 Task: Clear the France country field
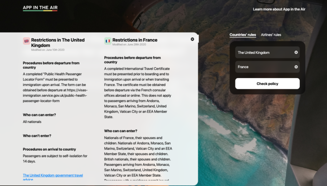(x=296, y=67)
